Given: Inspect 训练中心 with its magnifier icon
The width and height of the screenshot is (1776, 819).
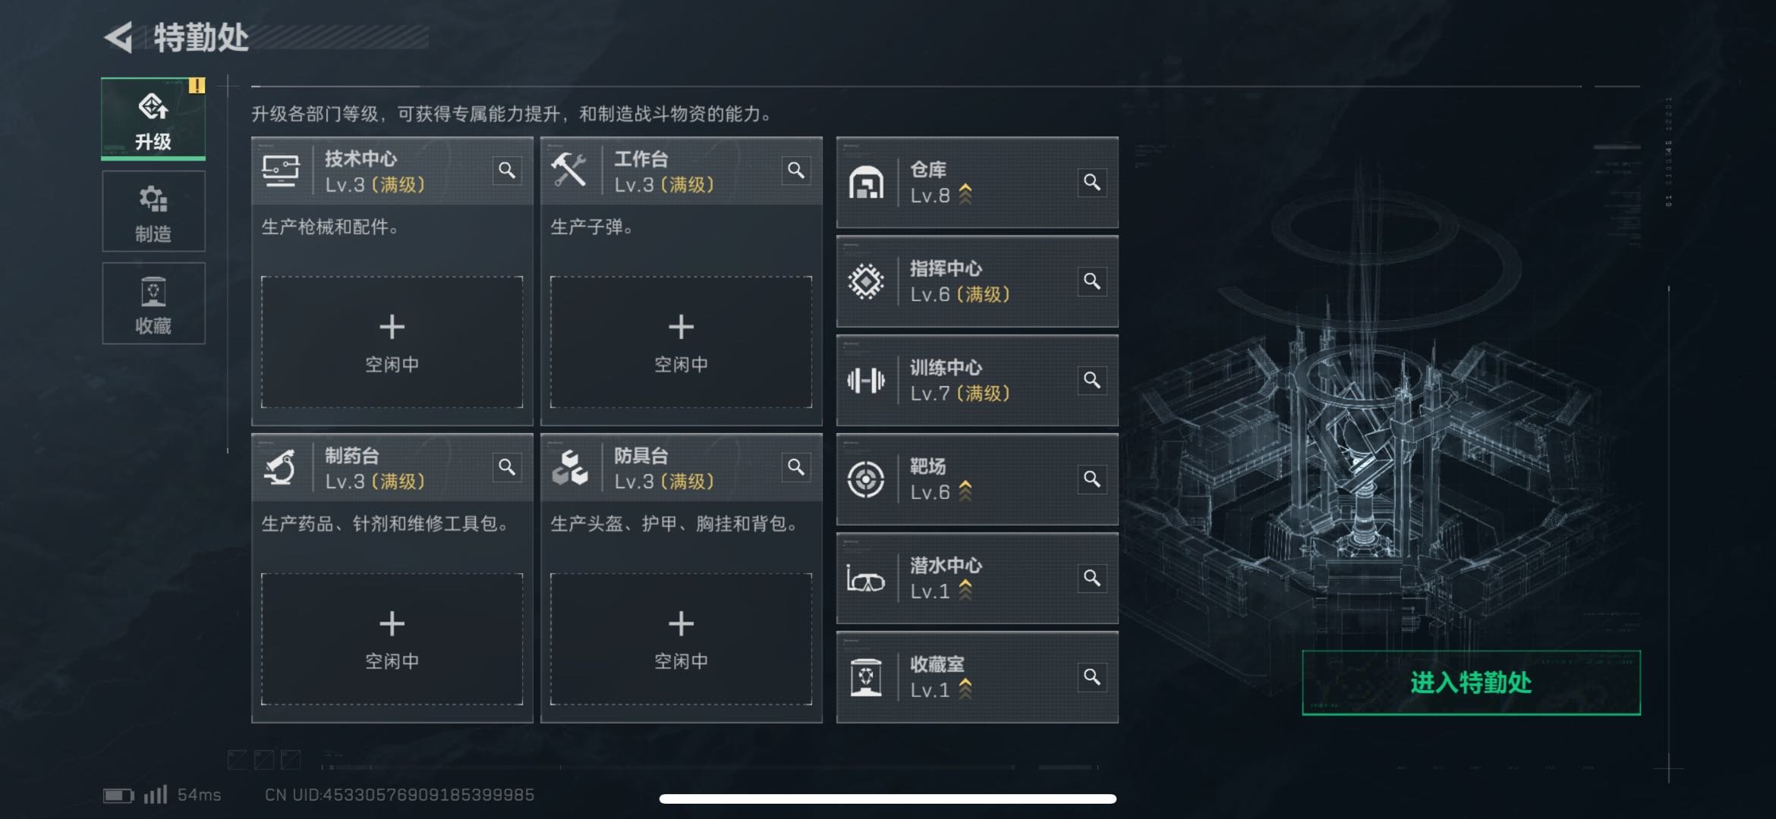Looking at the screenshot, I should 1092,380.
